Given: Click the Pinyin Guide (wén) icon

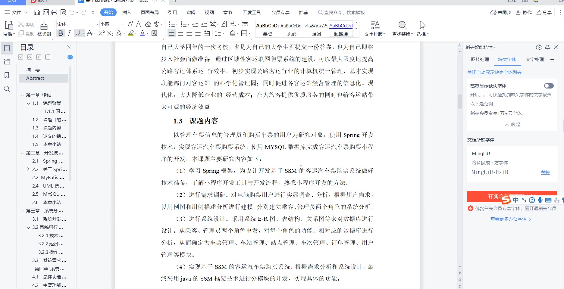Looking at the screenshot, I should click(156, 24).
